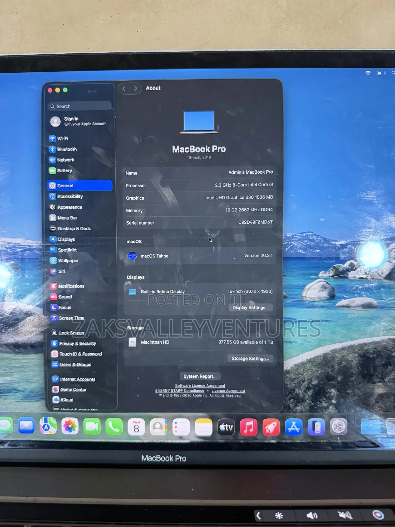
Task: Open System Report
Action: click(x=200, y=377)
